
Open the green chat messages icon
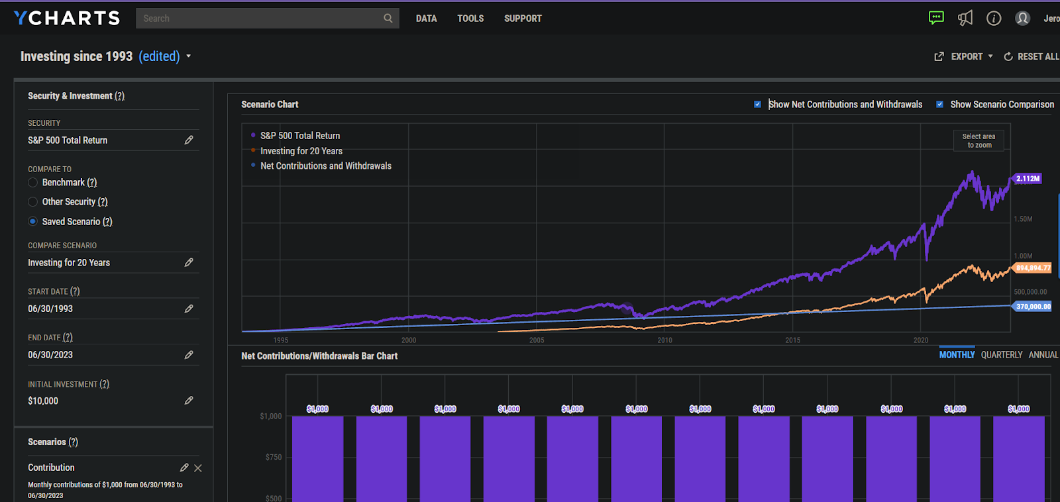(x=936, y=18)
